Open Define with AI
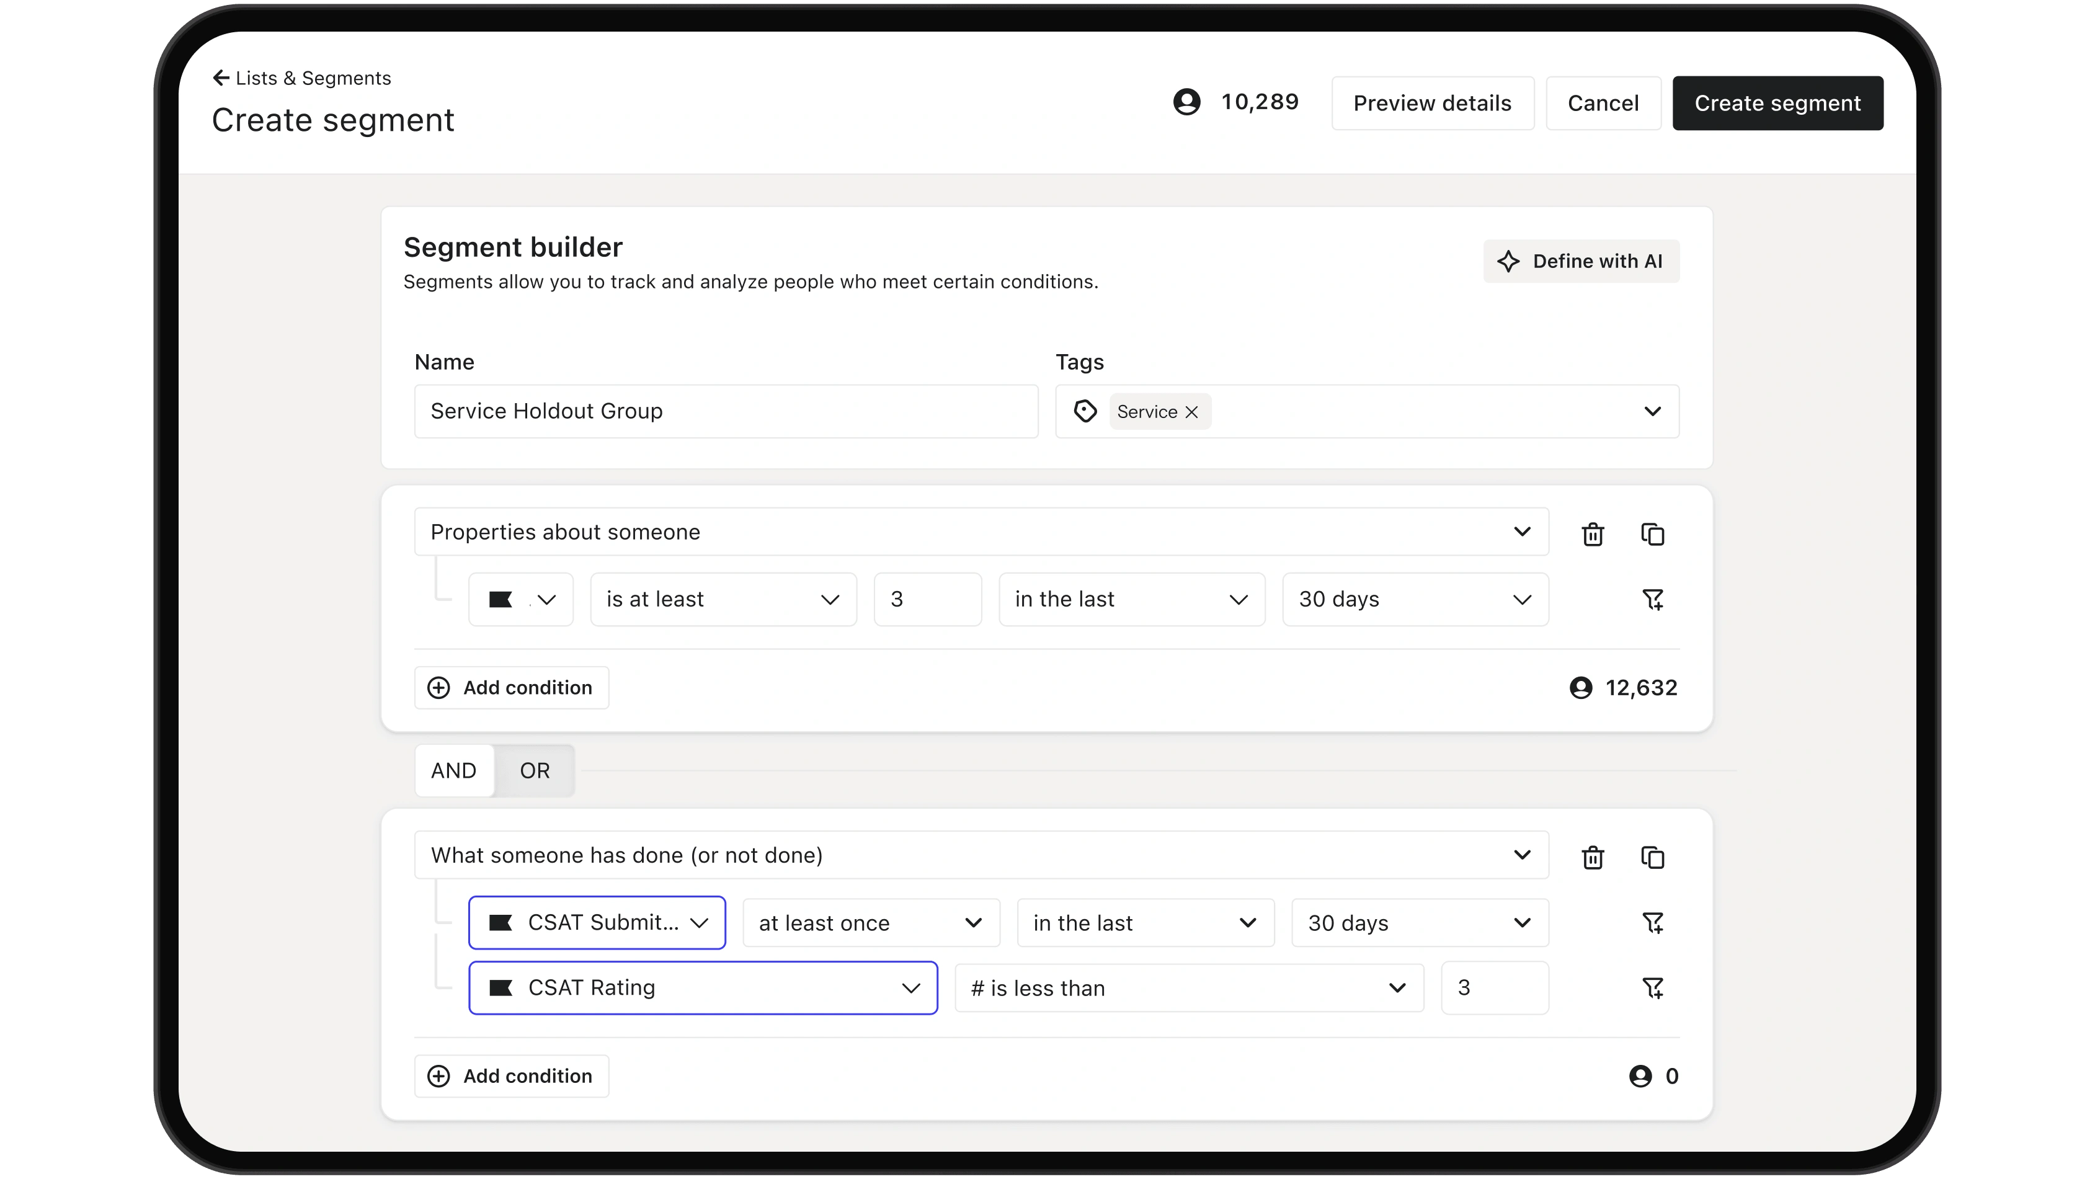This screenshot has width=2095, height=1179. [1581, 261]
